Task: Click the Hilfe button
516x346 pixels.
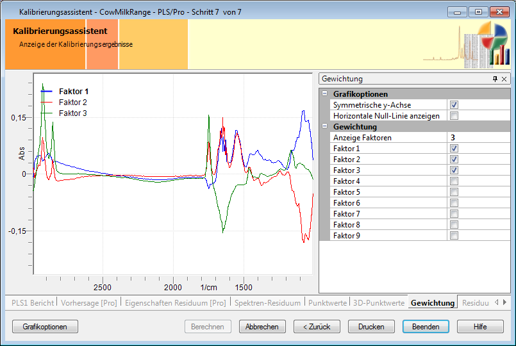Action: coord(480,327)
